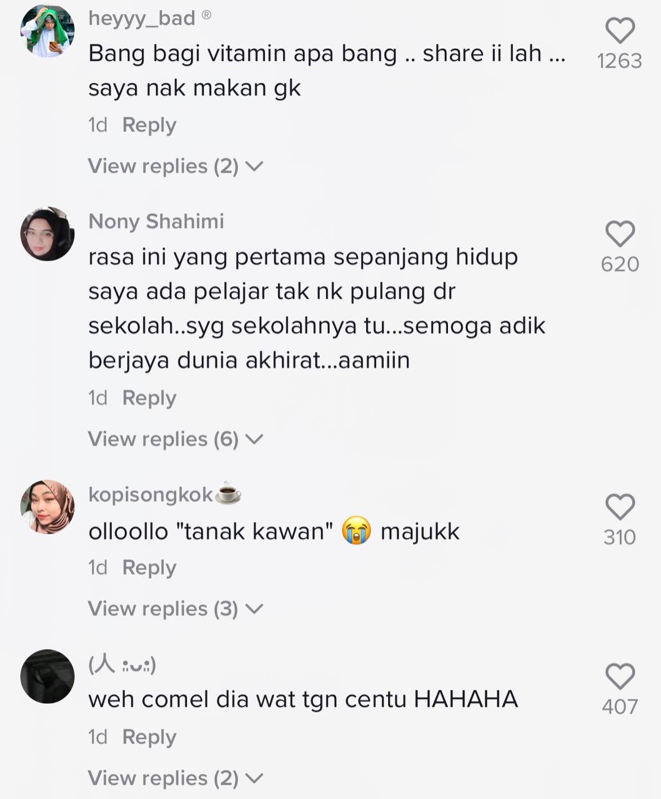Image resolution: width=661 pixels, height=799 pixels.
Task: Like heyyy_bad's comment with heart icon
Action: 620,30
